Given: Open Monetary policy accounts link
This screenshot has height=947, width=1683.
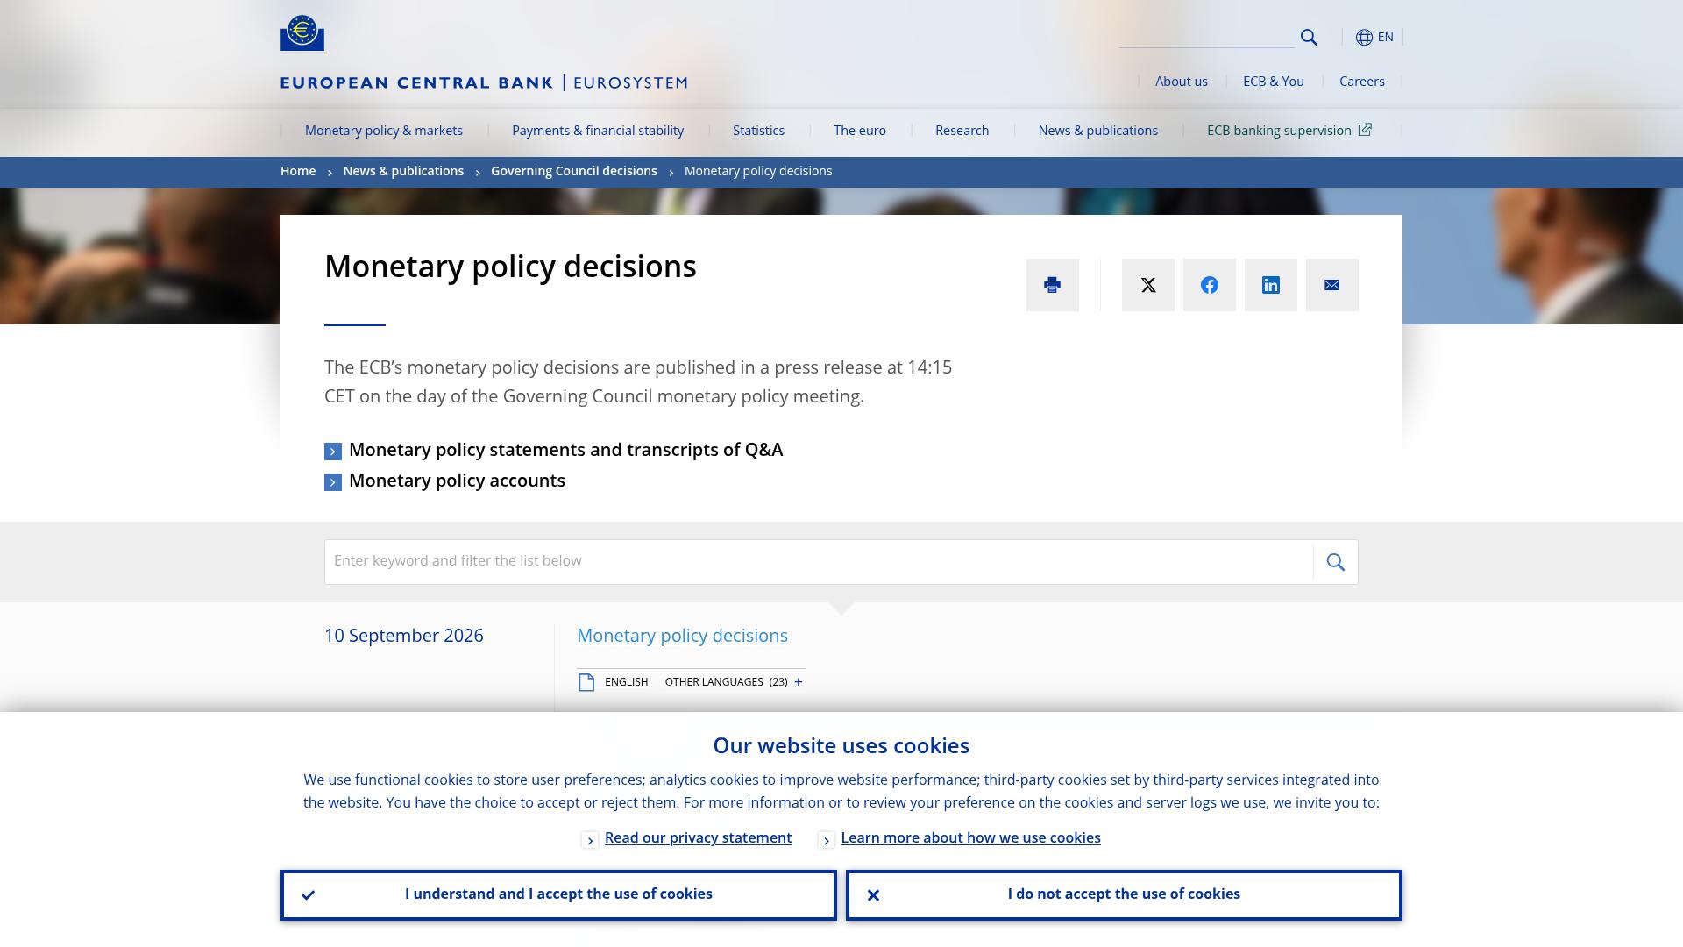Looking at the screenshot, I should pyautogui.click(x=458, y=481).
